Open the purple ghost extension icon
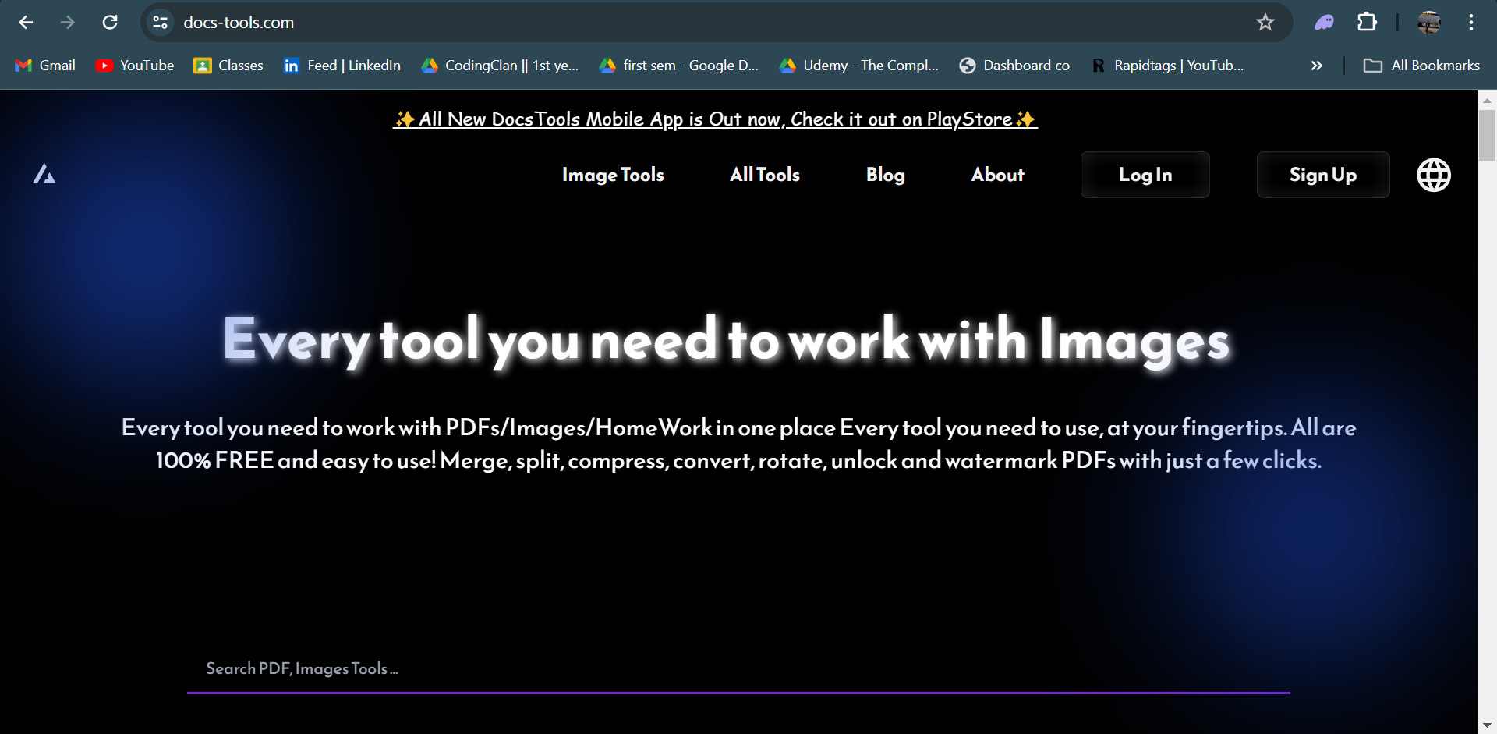The image size is (1497, 734). (x=1324, y=23)
